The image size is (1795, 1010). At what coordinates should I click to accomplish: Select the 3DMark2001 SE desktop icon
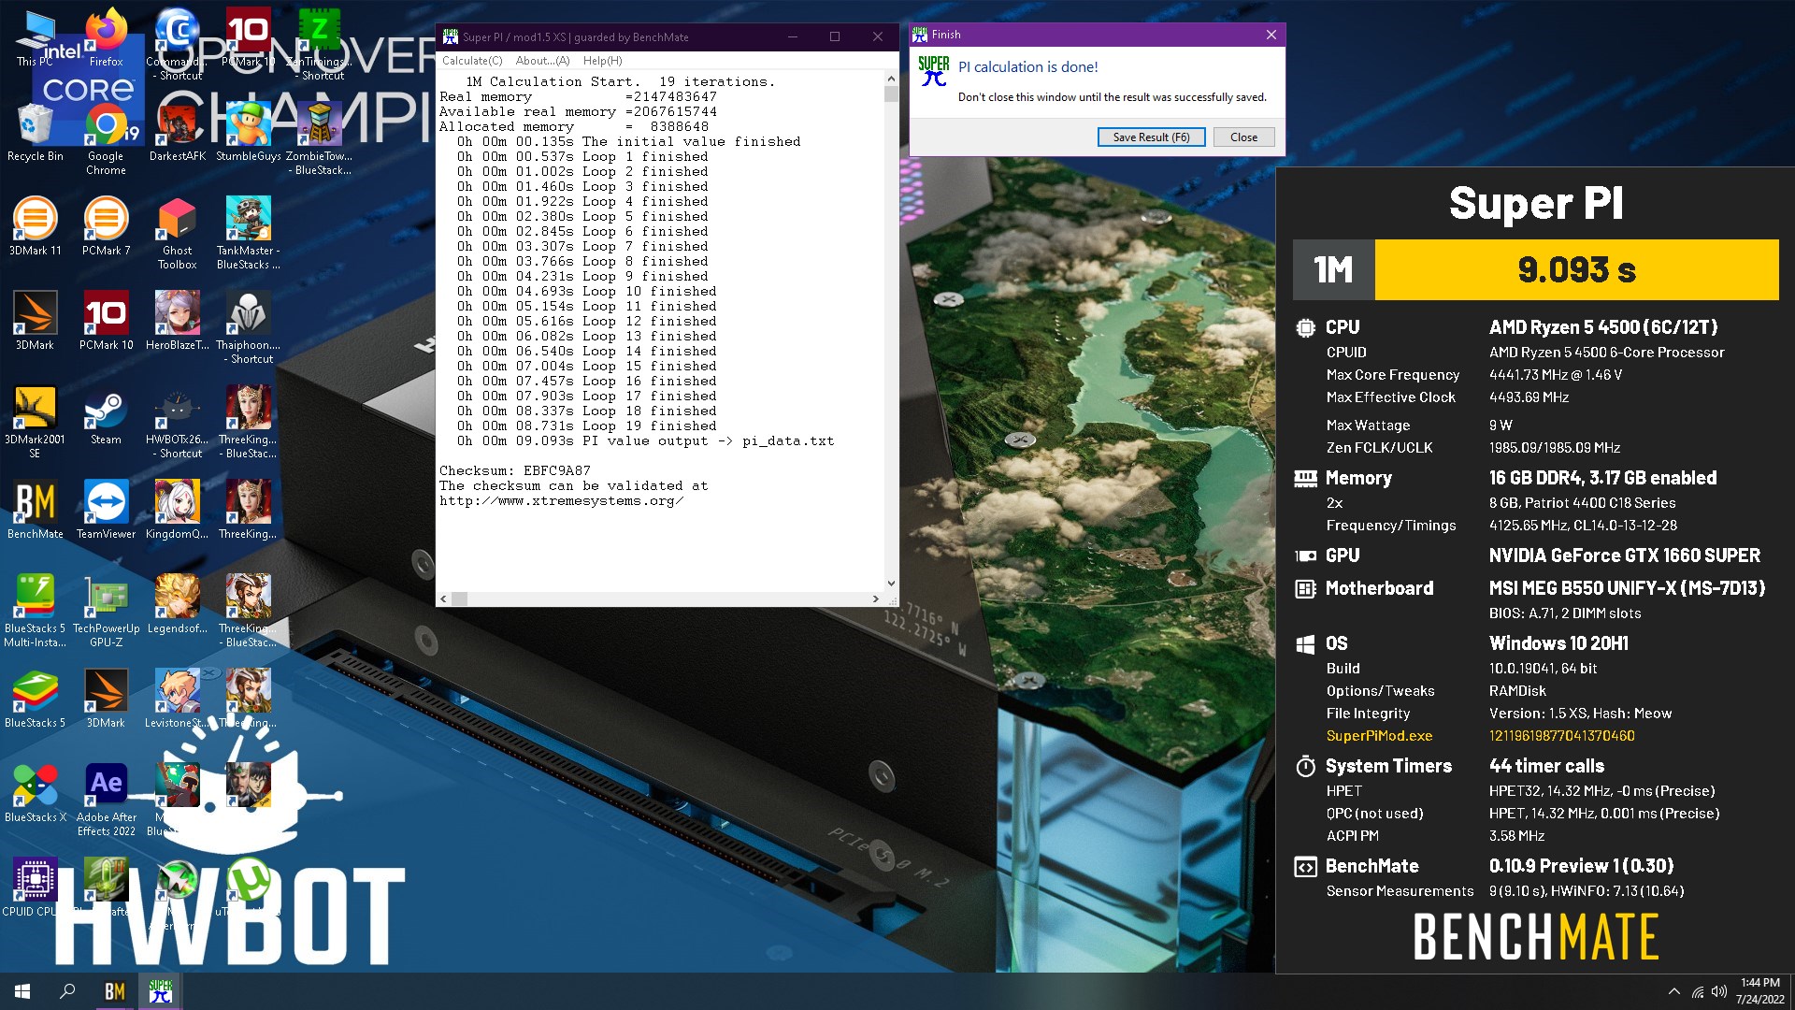[x=35, y=423]
